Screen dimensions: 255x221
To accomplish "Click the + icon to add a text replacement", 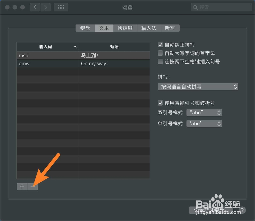I will (x=22, y=186).
